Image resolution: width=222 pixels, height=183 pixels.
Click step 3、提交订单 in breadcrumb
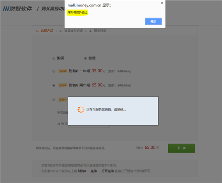point(98,31)
